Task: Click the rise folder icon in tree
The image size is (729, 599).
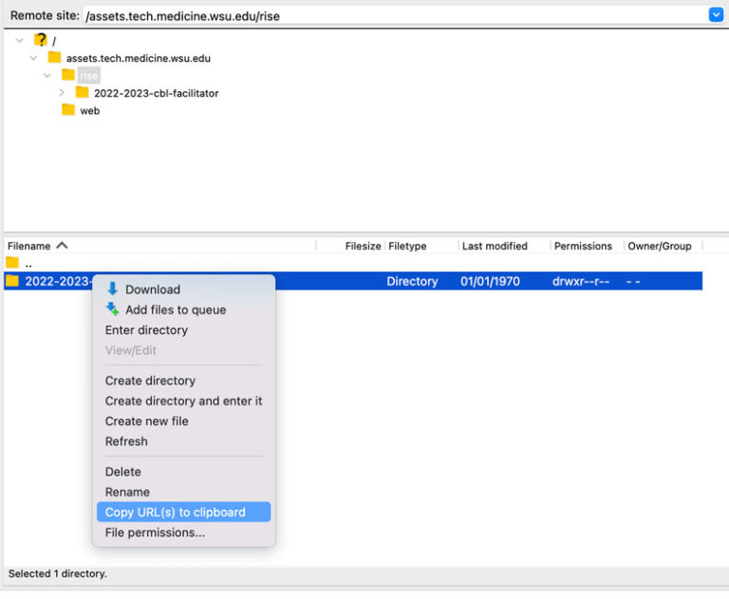Action: [x=68, y=75]
